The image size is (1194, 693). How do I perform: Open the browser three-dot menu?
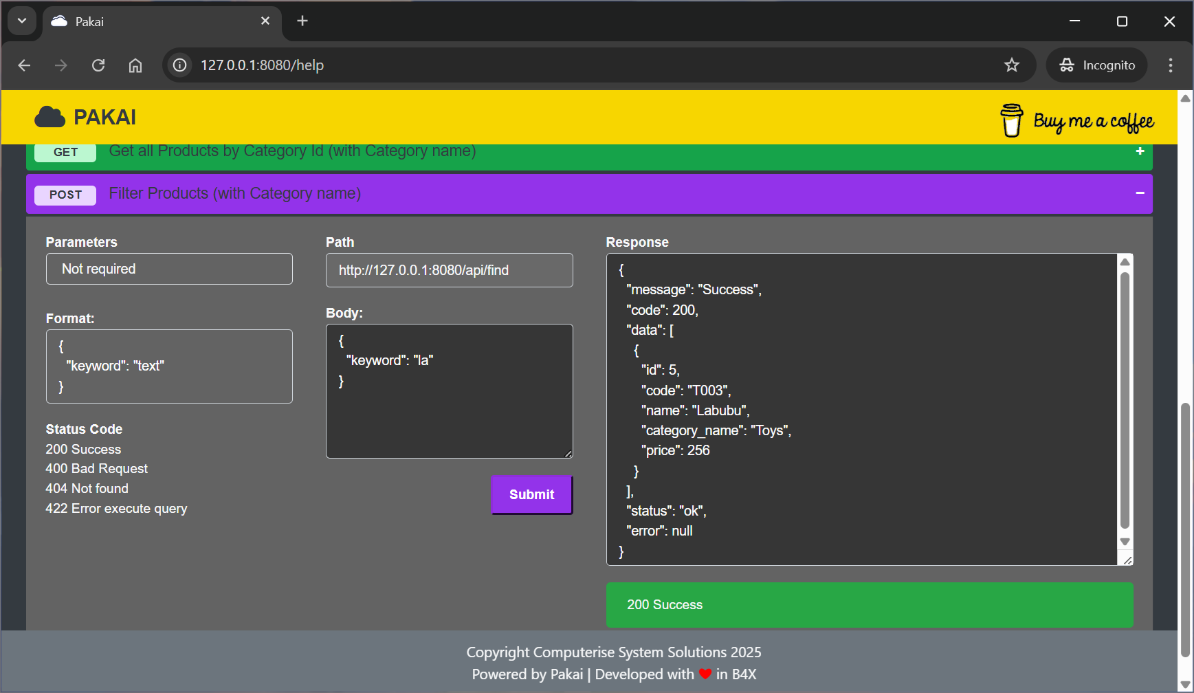(x=1171, y=65)
